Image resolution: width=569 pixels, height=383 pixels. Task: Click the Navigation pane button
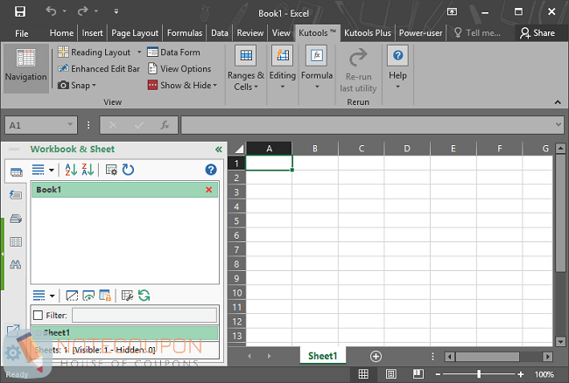tap(25, 68)
